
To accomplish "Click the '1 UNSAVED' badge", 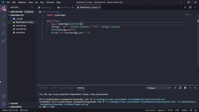I will (x=29, y=12).
